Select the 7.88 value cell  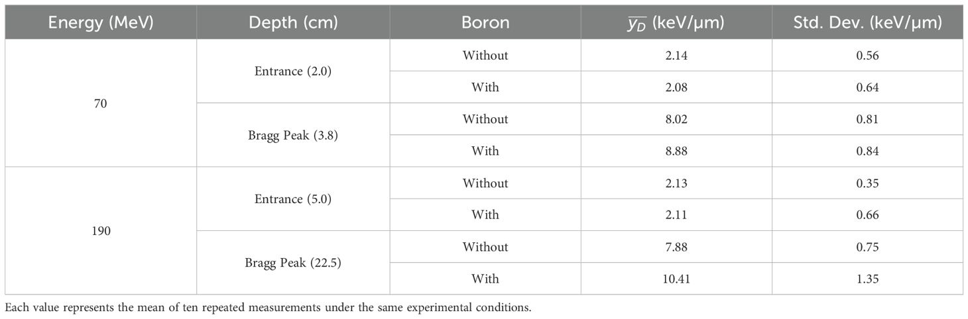point(676,247)
